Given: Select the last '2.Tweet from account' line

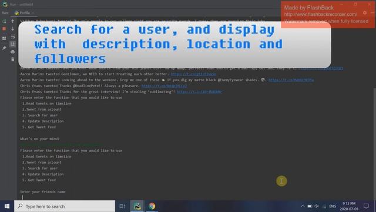Looking at the screenshot, I should point(42,163).
